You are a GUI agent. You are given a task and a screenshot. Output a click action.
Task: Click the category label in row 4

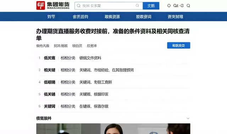[x=68, y=82]
